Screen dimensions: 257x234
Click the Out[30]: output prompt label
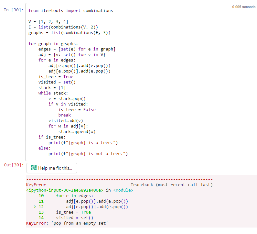tap(14, 165)
